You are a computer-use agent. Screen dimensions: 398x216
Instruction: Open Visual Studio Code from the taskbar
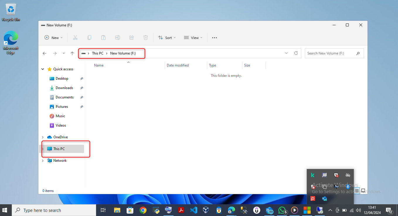[x=193, y=210]
